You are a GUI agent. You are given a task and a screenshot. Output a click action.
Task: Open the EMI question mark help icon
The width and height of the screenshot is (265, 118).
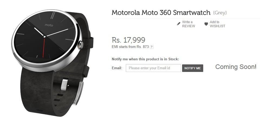tap(152, 47)
